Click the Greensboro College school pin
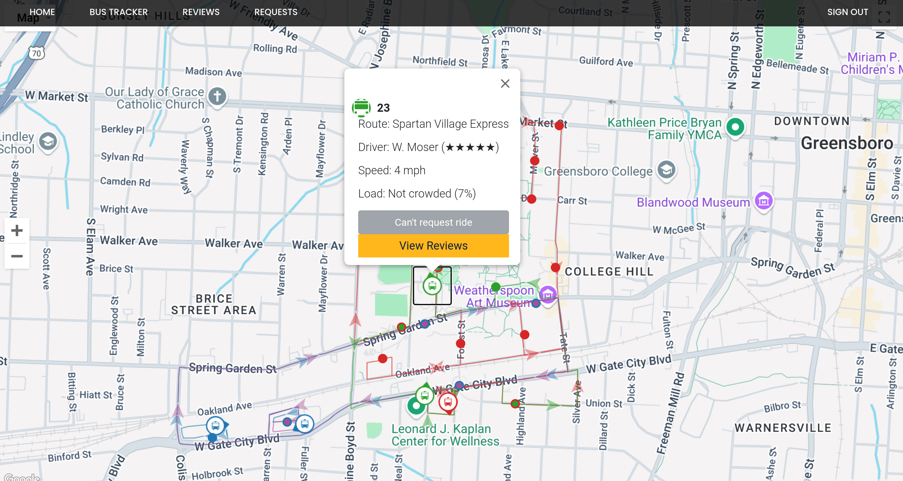903x481 pixels. click(x=666, y=170)
